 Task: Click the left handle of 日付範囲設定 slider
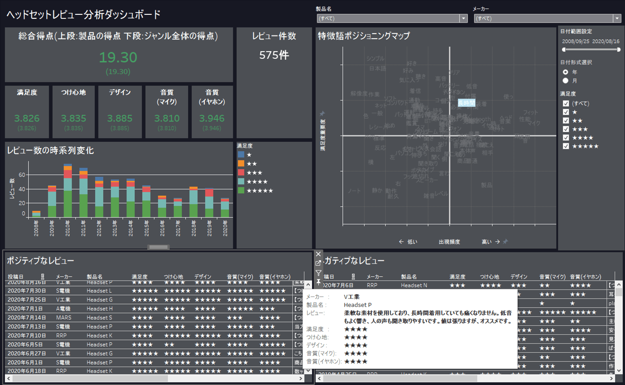pyautogui.click(x=564, y=50)
